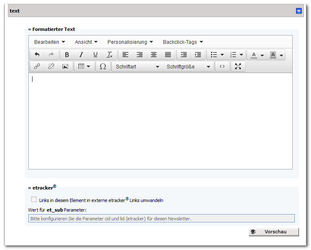
Task: Open bullet list style dropdown arrow
Action: click(x=222, y=55)
